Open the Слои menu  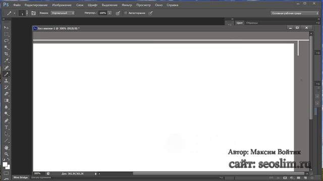(x=80, y=5)
